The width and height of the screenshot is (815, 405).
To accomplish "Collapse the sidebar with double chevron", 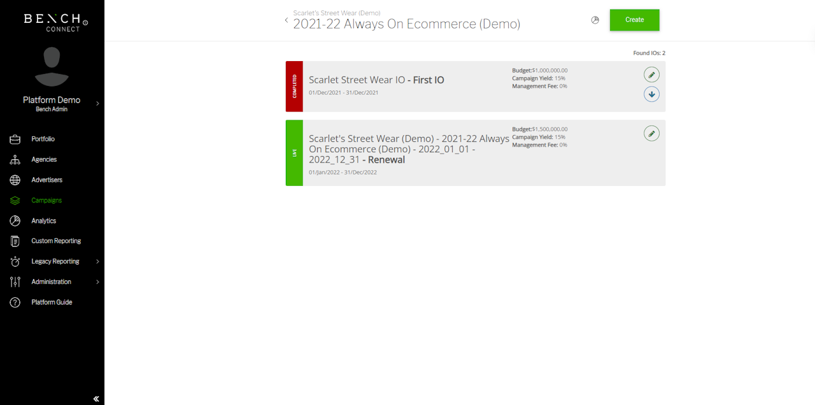I will [x=96, y=399].
